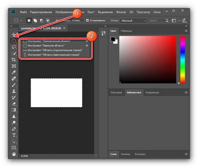Select the Type tool
Image resolution: width=198 pixels, height=167 pixels.
(x=14, y=135)
